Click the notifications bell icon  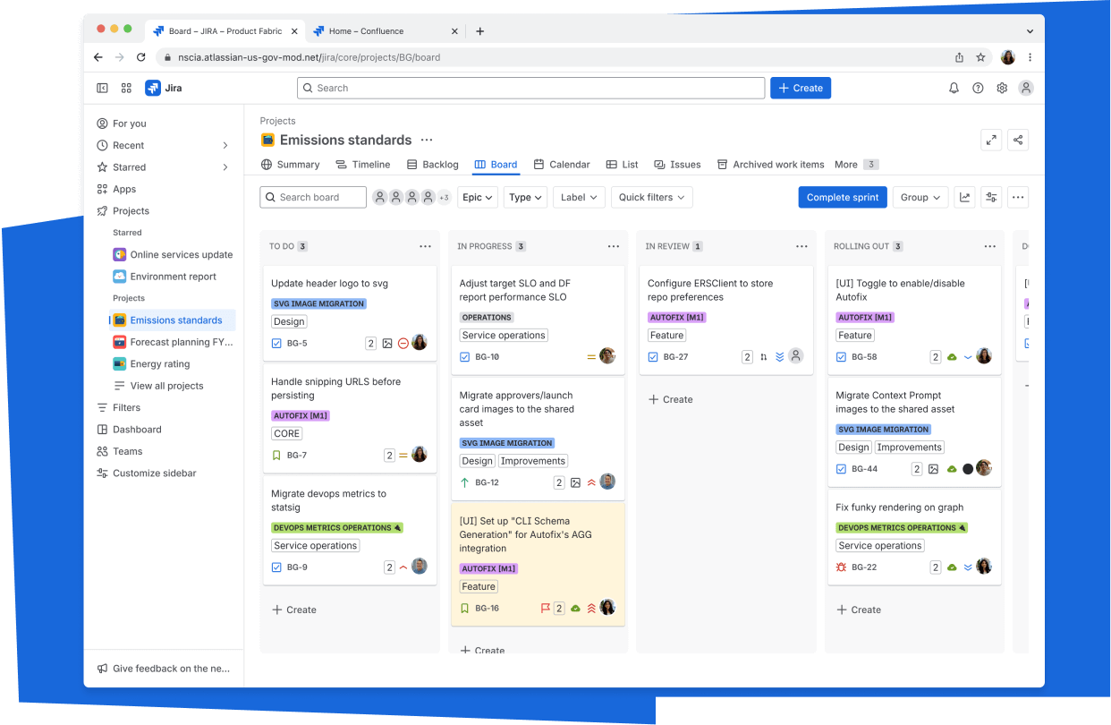click(954, 88)
